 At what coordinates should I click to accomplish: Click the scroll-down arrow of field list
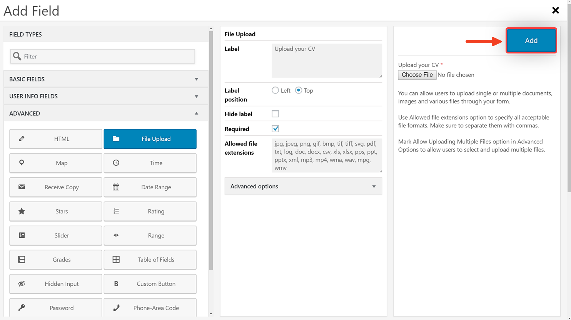211,314
